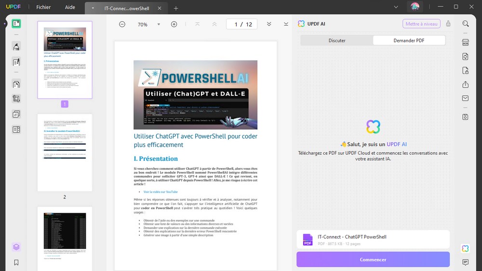Toggle the thumbnails layers panel
Screen dimensions: 482x271
tap(16, 247)
